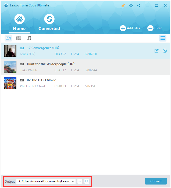The height and width of the screenshot is (188, 171).
Task: Click duration 01:41:17
Action: point(60,70)
